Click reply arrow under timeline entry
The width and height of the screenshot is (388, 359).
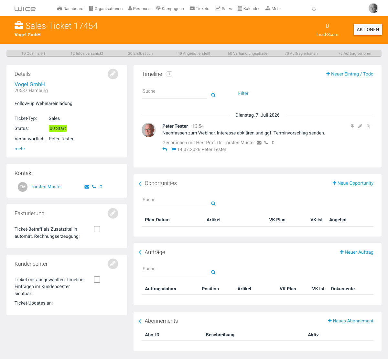(165, 149)
